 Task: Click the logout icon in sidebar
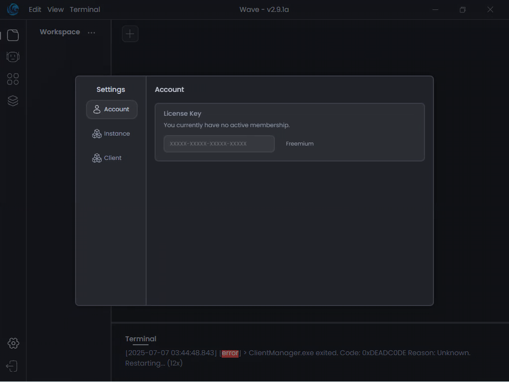coord(12,367)
